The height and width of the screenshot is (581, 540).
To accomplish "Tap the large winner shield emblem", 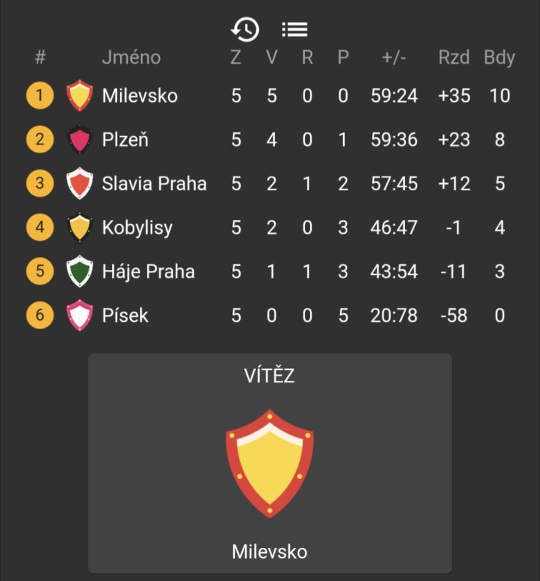I will [270, 463].
